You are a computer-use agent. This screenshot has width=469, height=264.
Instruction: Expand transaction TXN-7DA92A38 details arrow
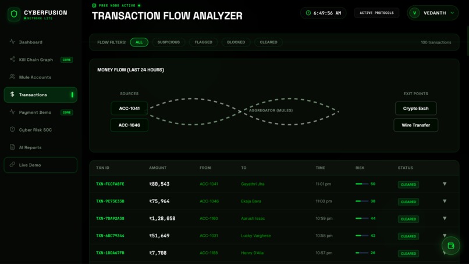(445, 218)
